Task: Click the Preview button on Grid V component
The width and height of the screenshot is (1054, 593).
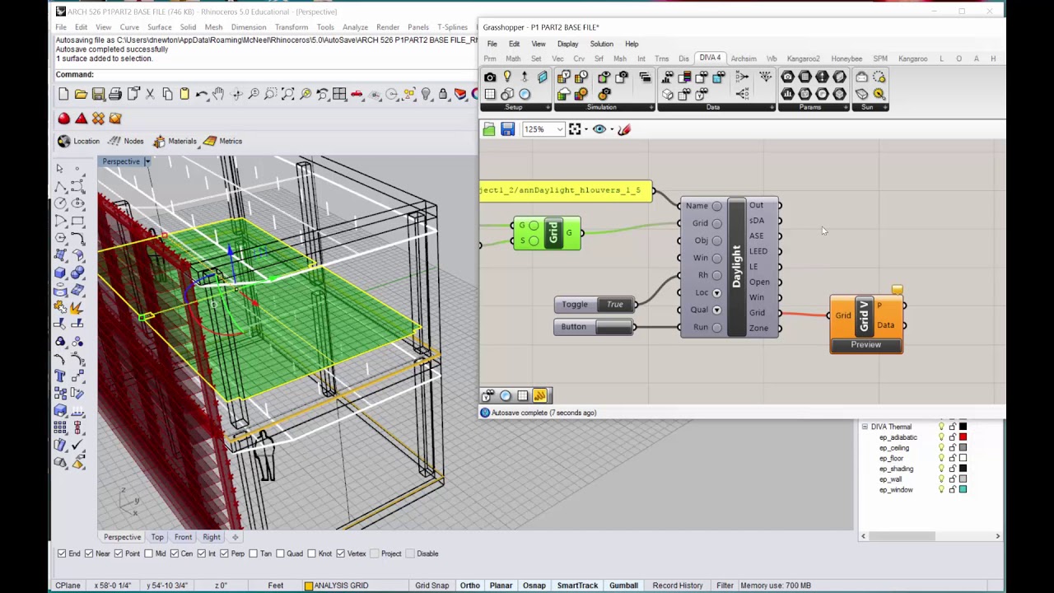Action: [x=866, y=345]
